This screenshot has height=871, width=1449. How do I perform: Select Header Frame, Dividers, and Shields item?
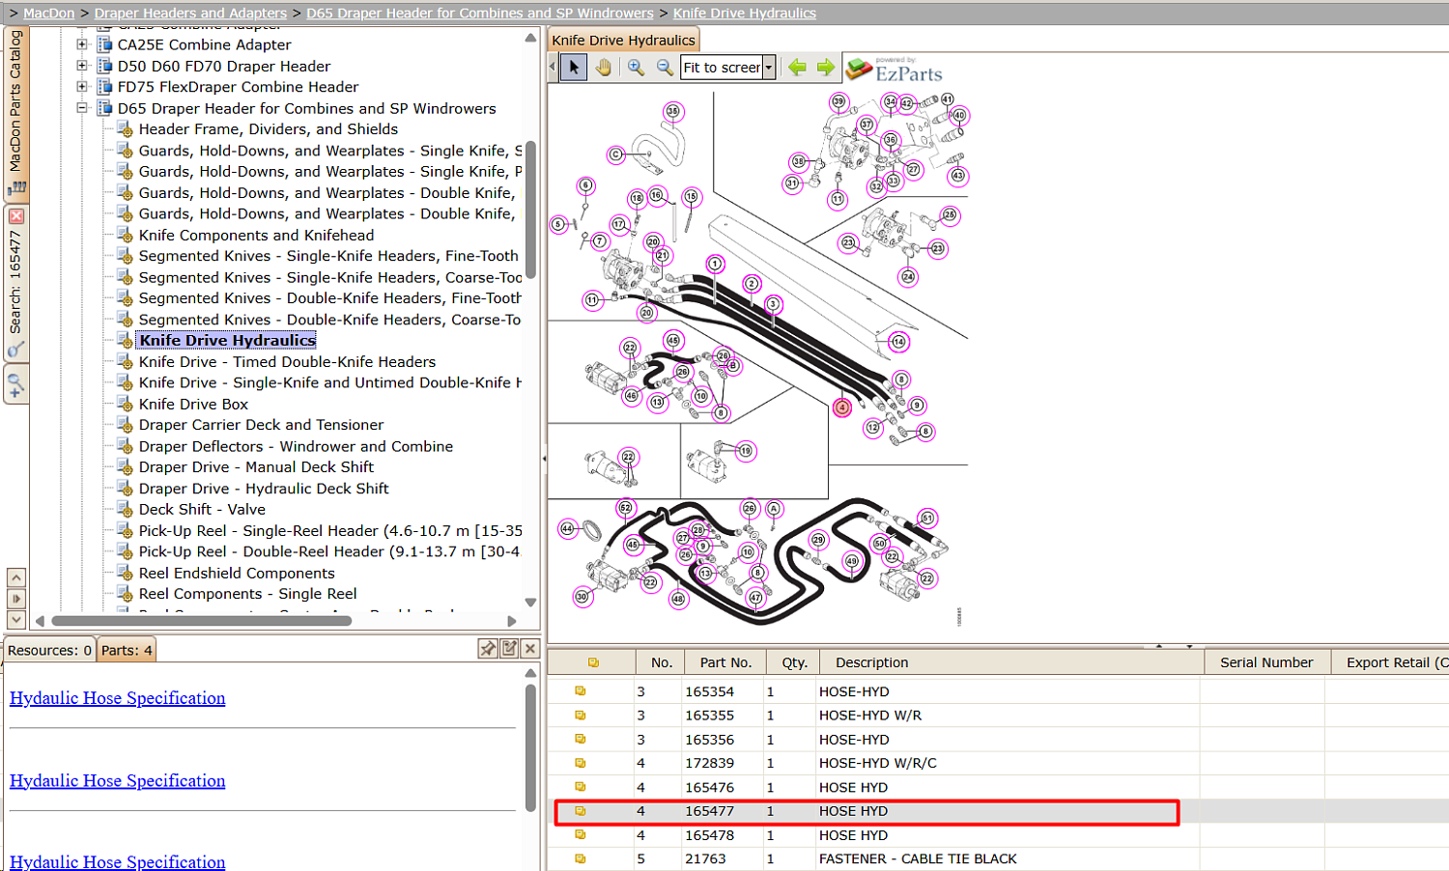coord(269,129)
